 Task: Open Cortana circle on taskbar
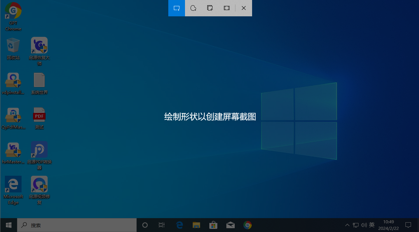pyautogui.click(x=145, y=225)
